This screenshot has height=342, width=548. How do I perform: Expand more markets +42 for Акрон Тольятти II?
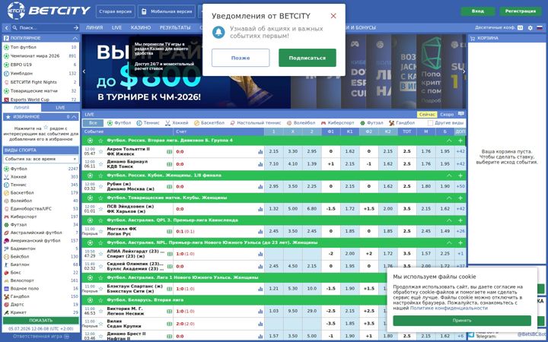click(460, 151)
